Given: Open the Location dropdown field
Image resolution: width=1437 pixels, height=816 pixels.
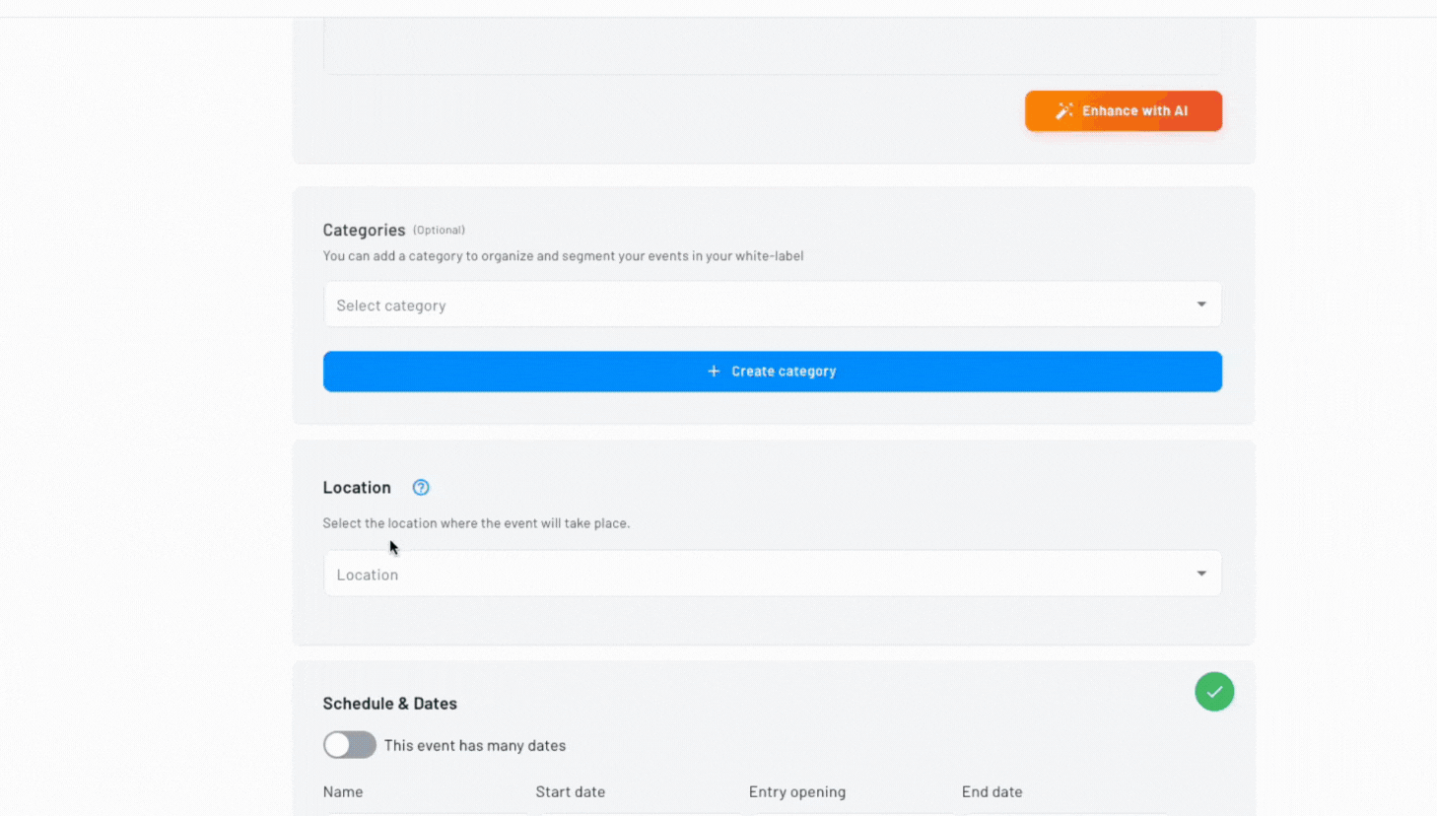Looking at the screenshot, I should [x=749, y=575].
